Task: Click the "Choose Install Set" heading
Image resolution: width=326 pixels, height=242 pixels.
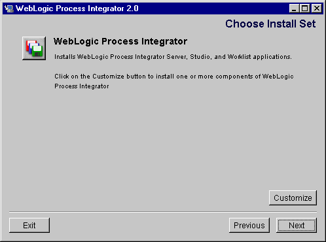Action: (x=270, y=24)
